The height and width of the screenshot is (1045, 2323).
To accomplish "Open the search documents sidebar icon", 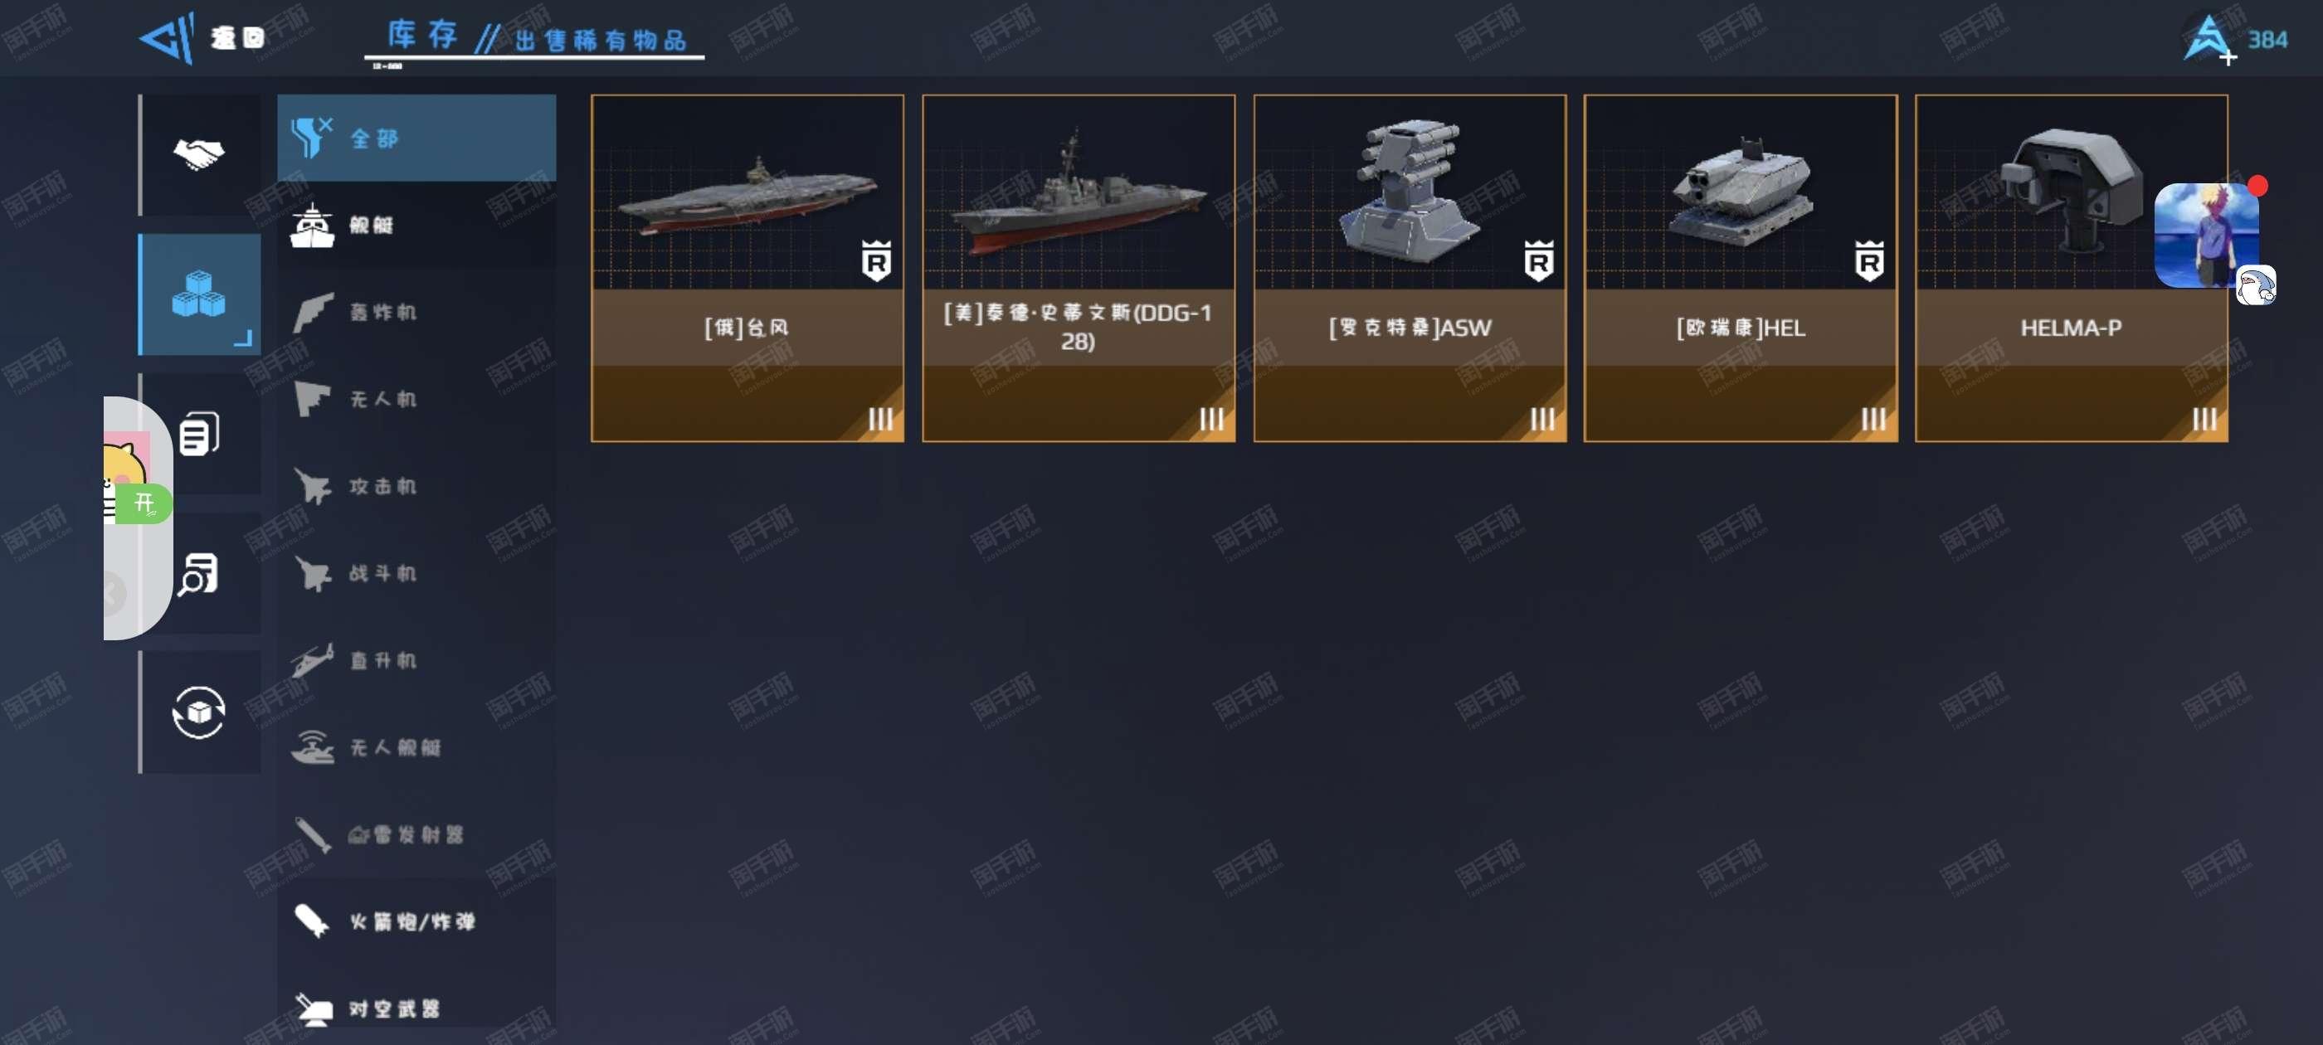I will (199, 573).
